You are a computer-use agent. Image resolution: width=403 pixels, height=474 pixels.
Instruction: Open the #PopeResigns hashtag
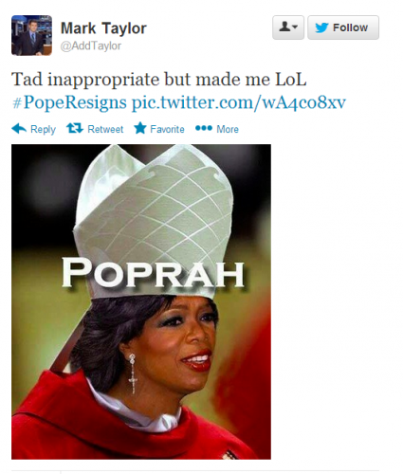click(69, 102)
